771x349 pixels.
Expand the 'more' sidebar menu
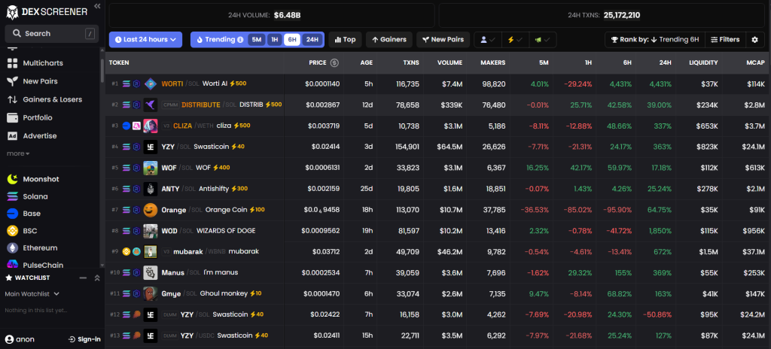(18, 153)
